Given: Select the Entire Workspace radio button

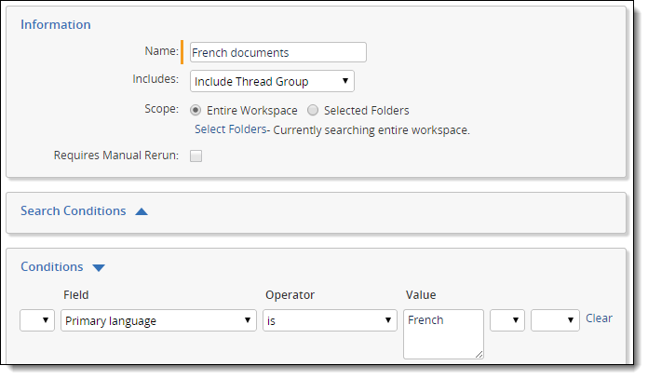Looking at the screenshot, I should pos(196,110).
